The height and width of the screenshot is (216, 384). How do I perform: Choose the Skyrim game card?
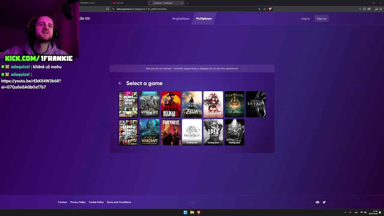point(256,104)
